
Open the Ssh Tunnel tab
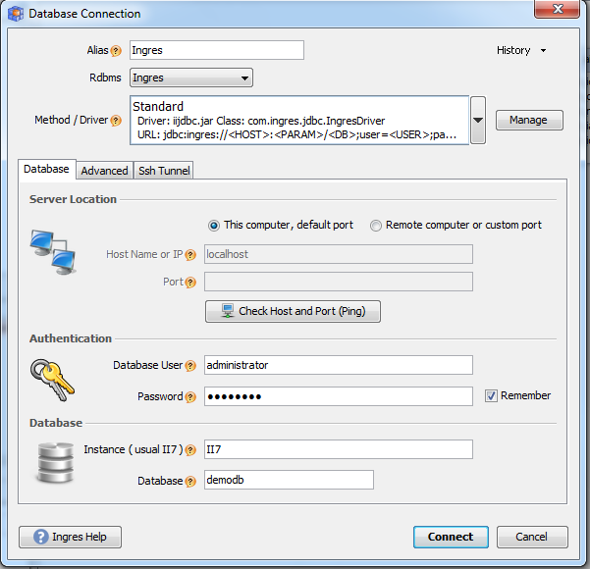pyautogui.click(x=164, y=171)
